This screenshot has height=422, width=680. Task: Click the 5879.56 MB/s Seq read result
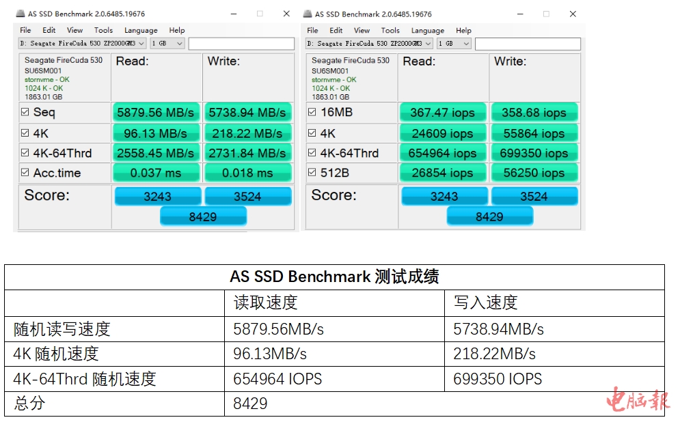pyautogui.click(x=156, y=113)
